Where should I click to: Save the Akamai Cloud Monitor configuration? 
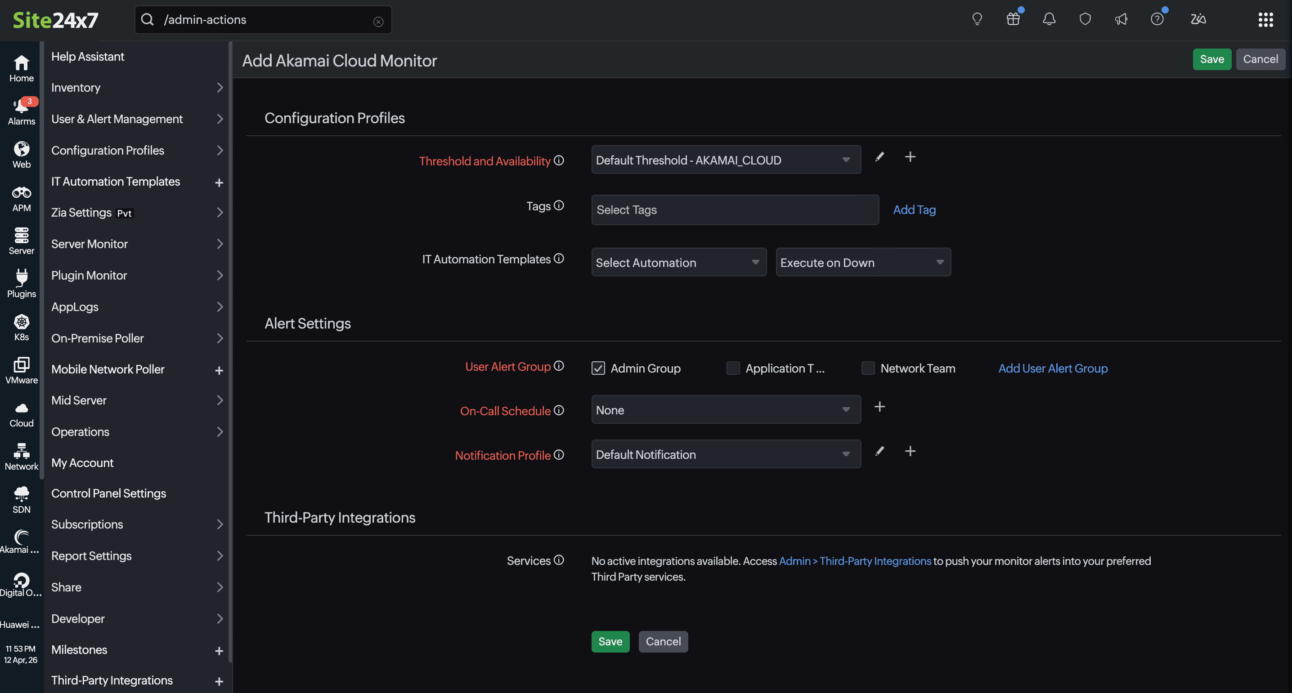tap(1212, 59)
